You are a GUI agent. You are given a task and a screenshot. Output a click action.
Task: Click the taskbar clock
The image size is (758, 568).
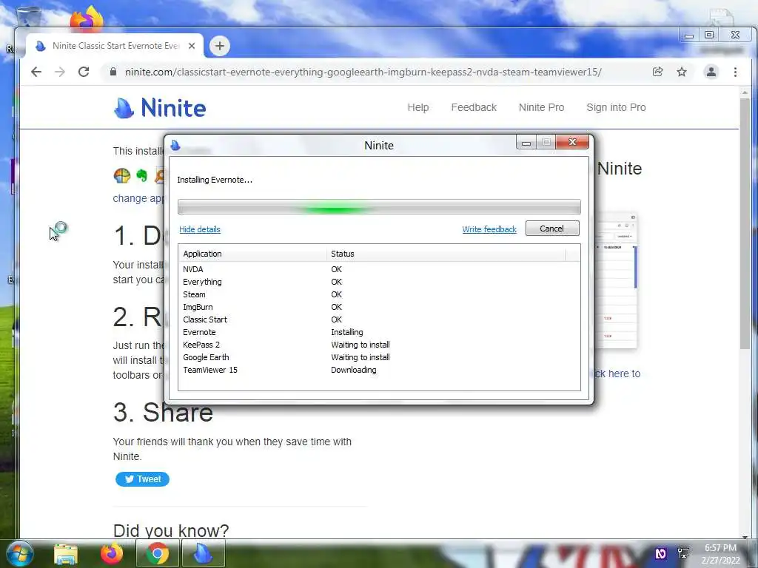pos(721,554)
